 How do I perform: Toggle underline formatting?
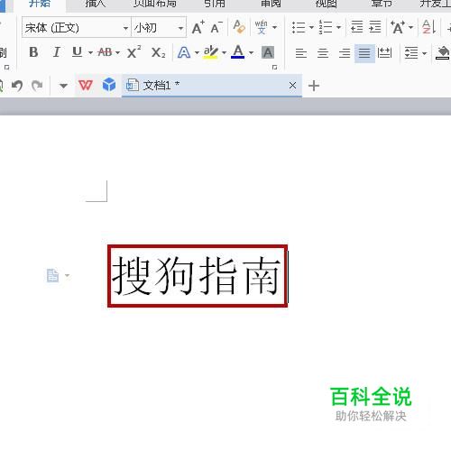[x=78, y=52]
